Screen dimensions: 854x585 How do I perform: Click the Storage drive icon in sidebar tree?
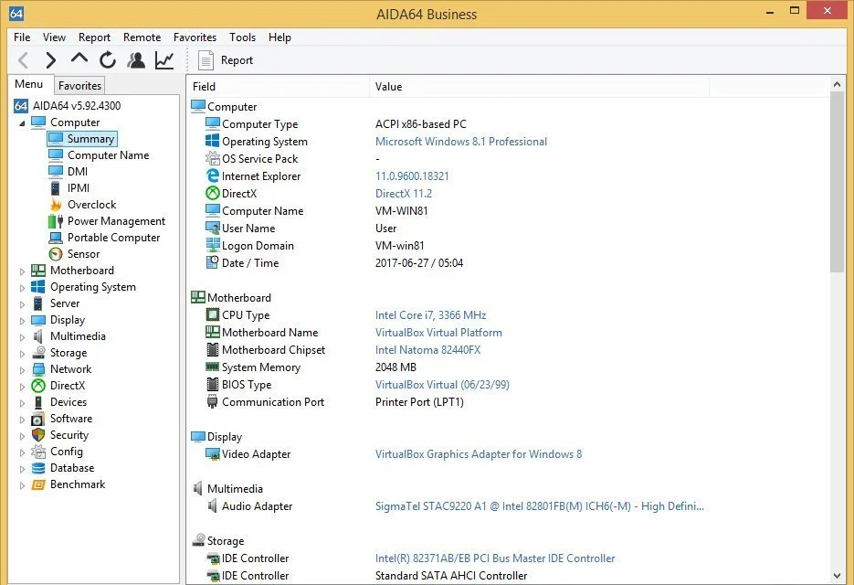point(38,353)
